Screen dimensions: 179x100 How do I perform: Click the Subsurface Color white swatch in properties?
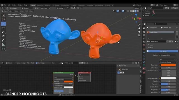coord(168,78)
